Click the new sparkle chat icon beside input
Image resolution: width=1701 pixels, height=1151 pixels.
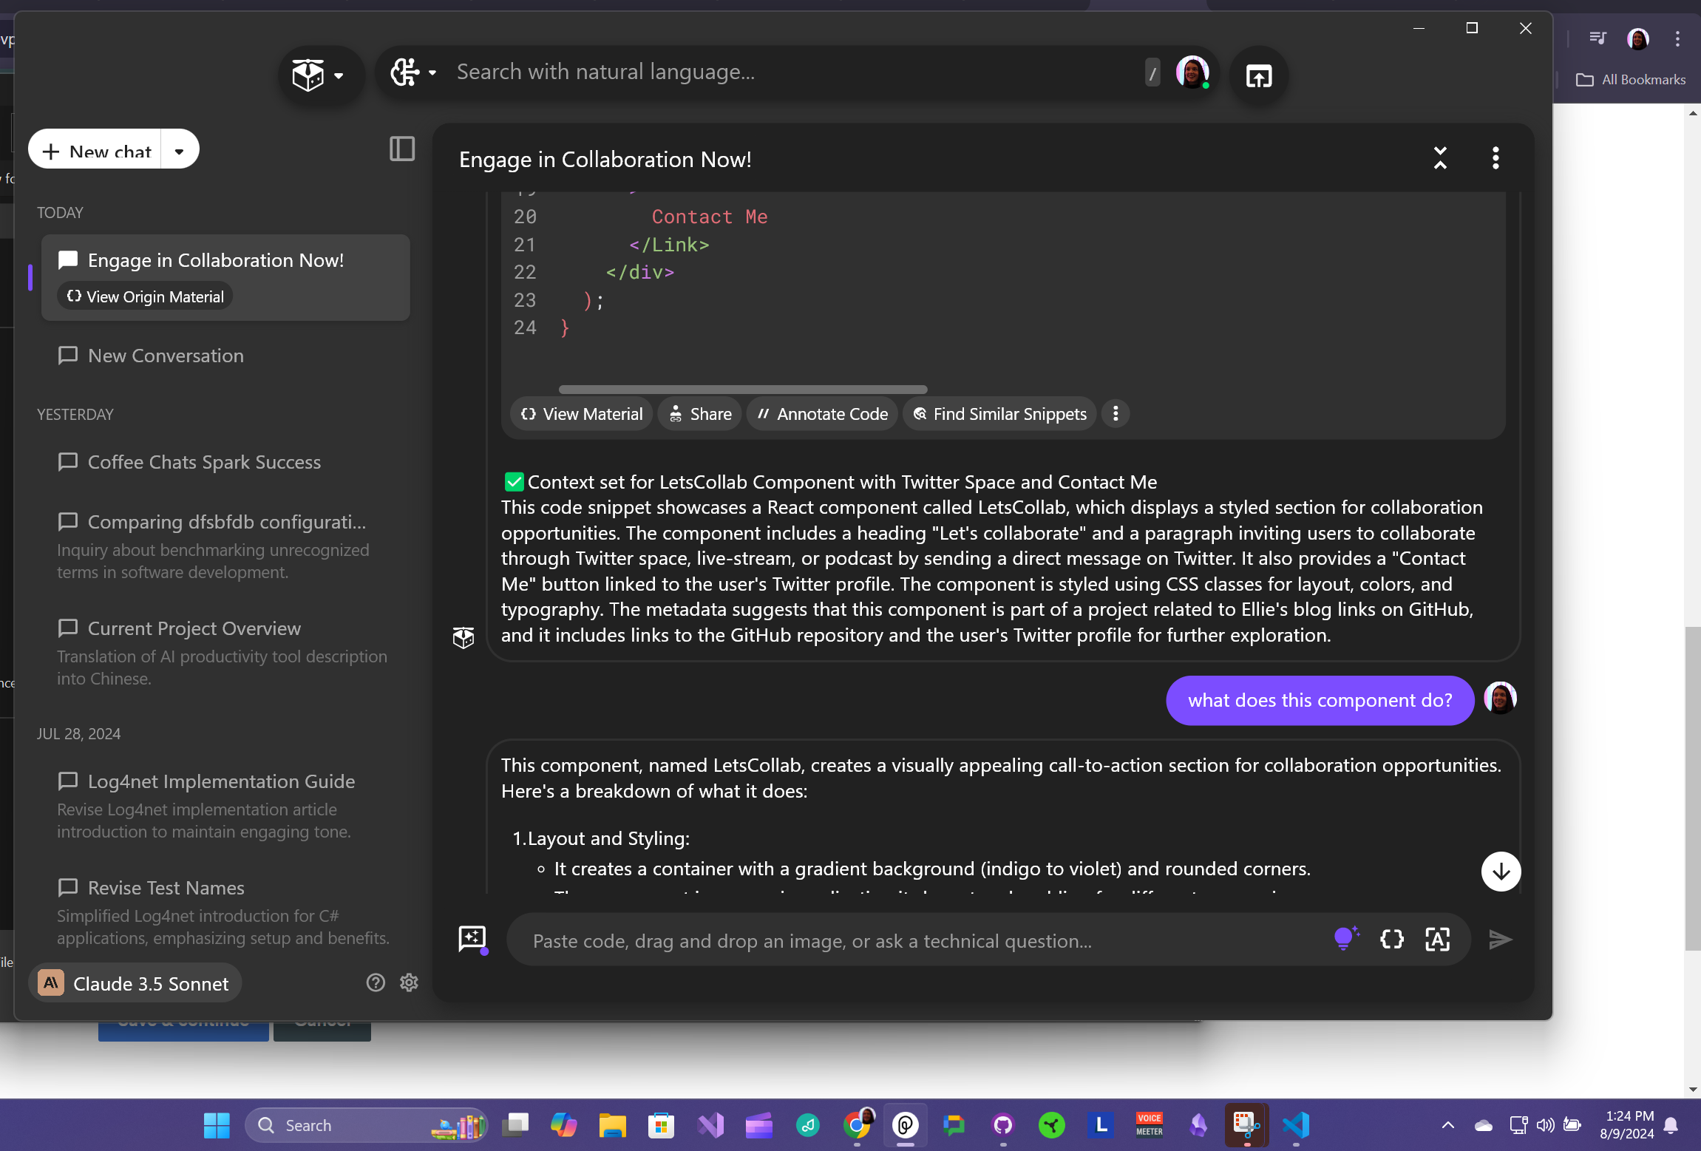pos(472,939)
